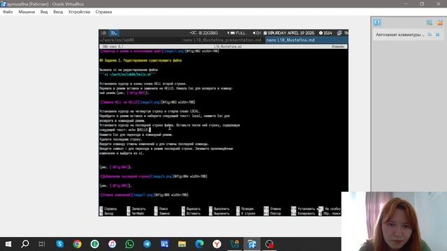The width and height of the screenshot is (447, 251).
Task: Click the orange icon in the notification panel corner
Action: [440, 23]
